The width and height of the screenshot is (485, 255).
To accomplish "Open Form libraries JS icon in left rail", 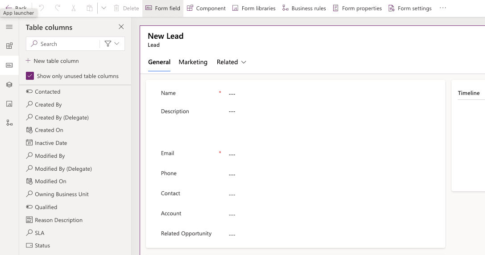I will pyautogui.click(x=9, y=104).
